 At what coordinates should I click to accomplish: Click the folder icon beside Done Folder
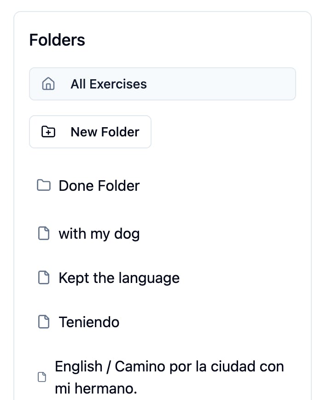click(x=44, y=186)
